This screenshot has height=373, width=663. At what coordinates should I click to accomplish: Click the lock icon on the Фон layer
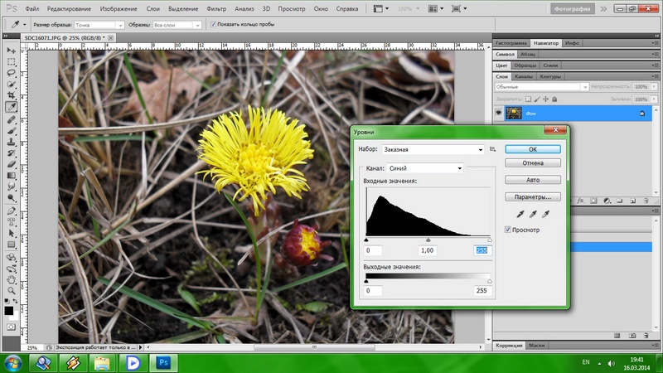pos(642,113)
